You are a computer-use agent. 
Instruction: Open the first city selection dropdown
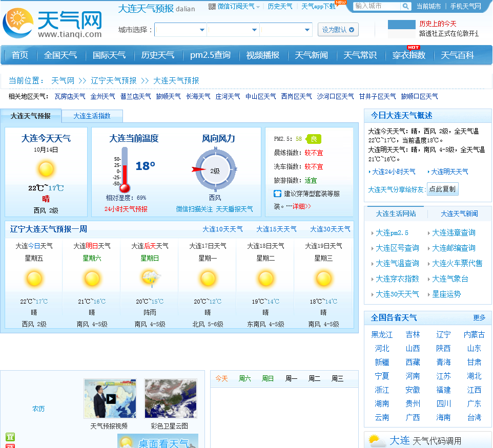[x=180, y=30]
